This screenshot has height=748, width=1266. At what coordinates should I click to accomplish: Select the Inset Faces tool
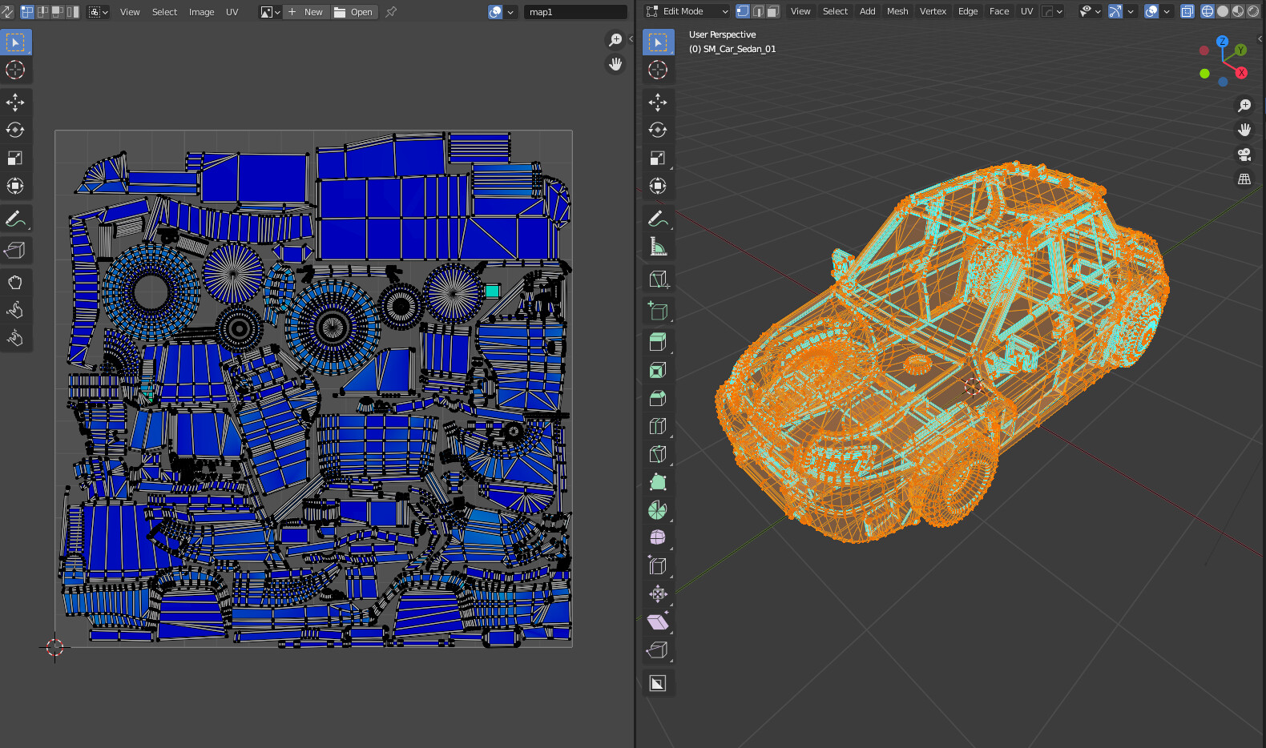tap(658, 370)
